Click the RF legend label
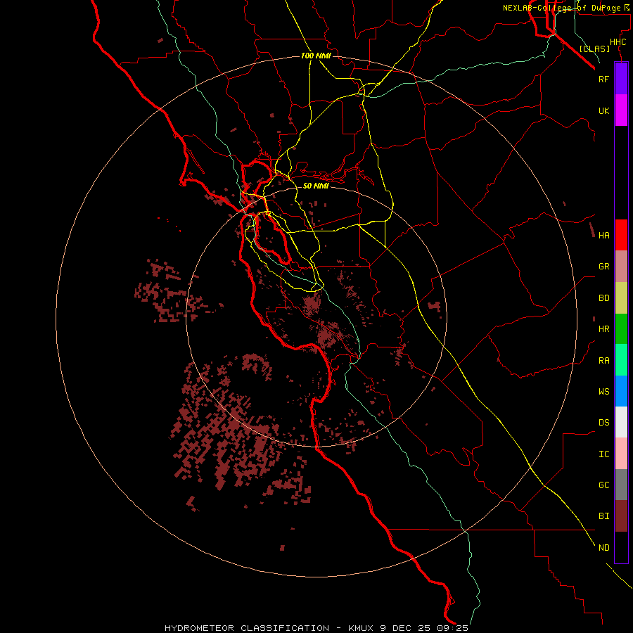633x633 pixels. pyautogui.click(x=603, y=79)
